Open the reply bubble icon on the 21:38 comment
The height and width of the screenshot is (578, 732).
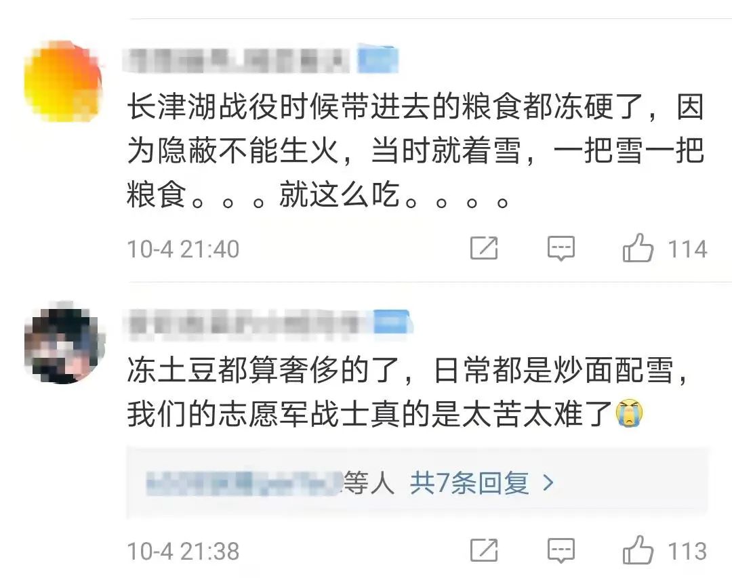pos(561,550)
